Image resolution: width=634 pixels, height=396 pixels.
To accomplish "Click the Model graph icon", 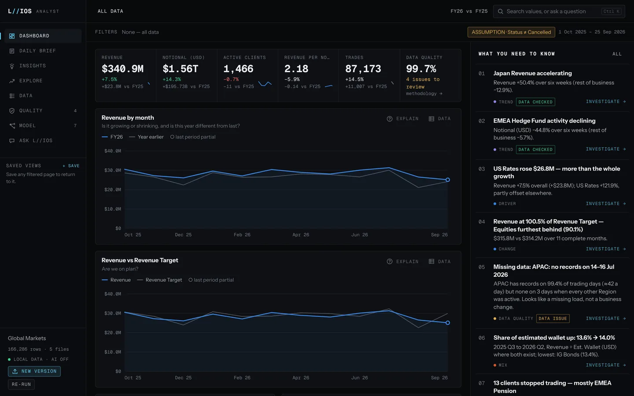I will (12, 126).
